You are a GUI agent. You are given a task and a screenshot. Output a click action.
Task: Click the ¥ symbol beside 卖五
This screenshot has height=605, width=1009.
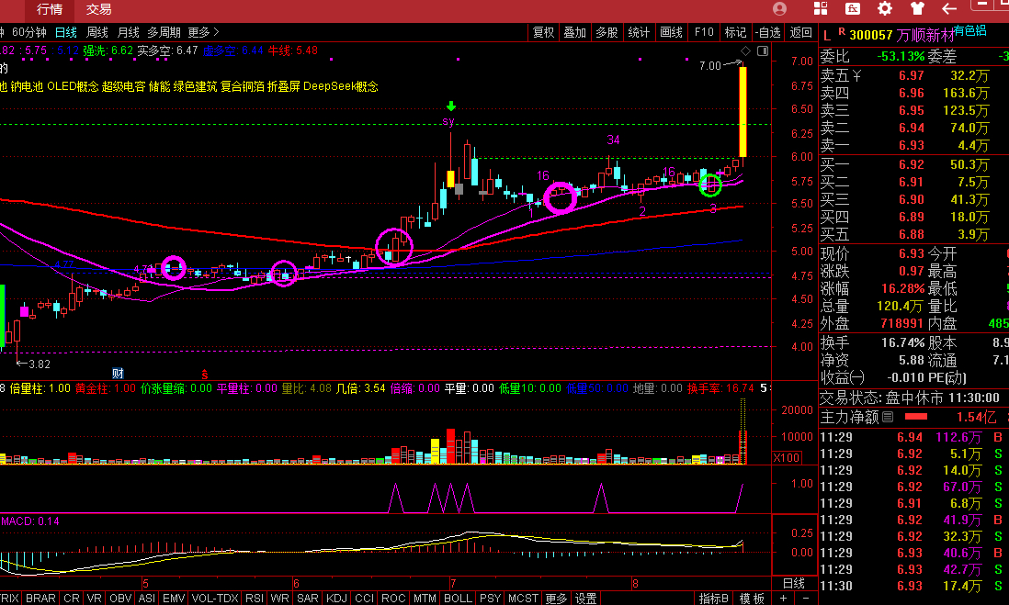click(856, 76)
